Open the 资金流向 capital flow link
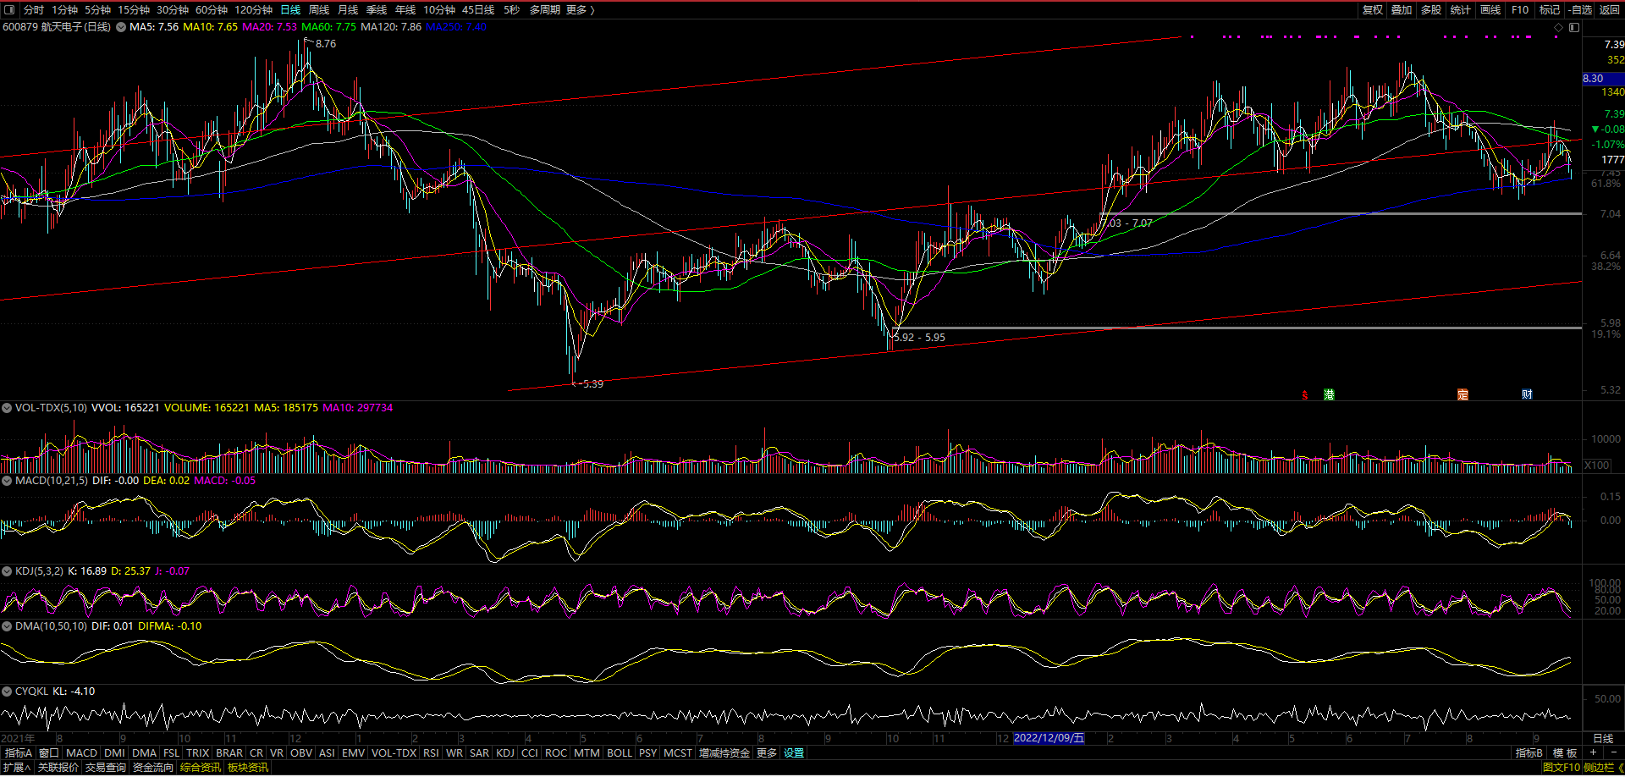The height and width of the screenshot is (777, 1625). [153, 768]
